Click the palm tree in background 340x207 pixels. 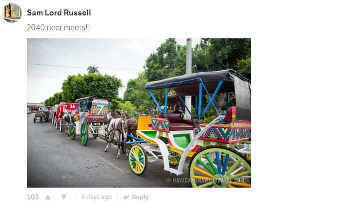[93, 70]
